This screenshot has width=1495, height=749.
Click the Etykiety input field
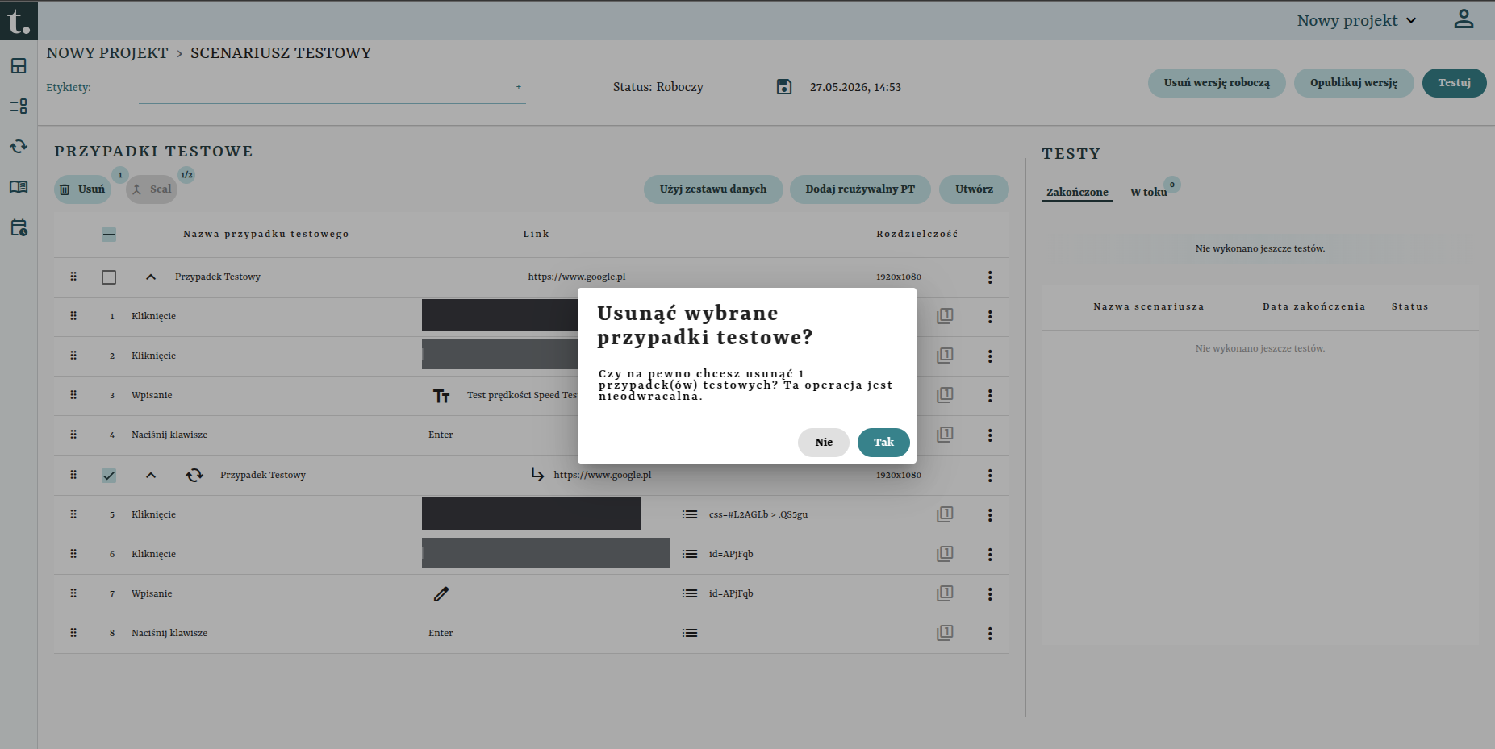(x=332, y=89)
